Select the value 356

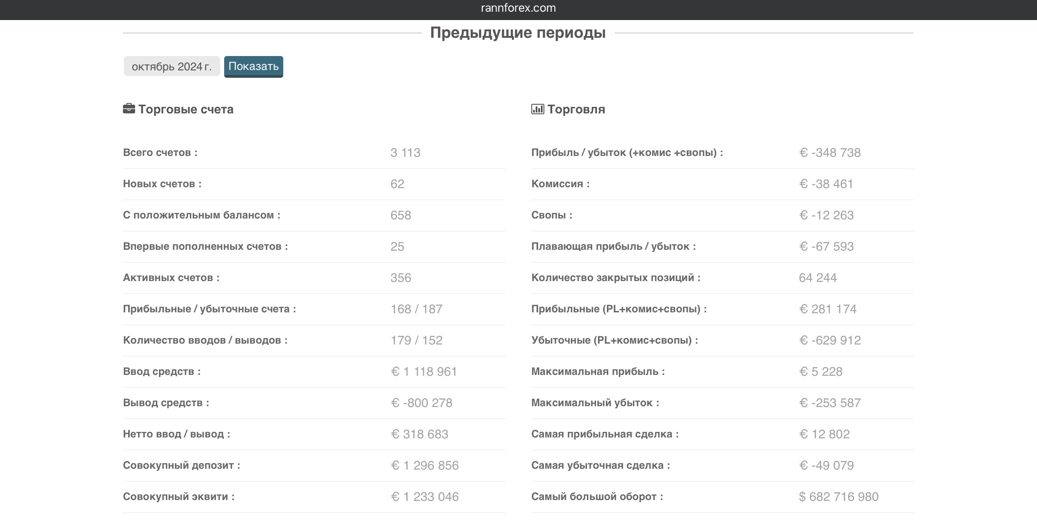coord(401,278)
